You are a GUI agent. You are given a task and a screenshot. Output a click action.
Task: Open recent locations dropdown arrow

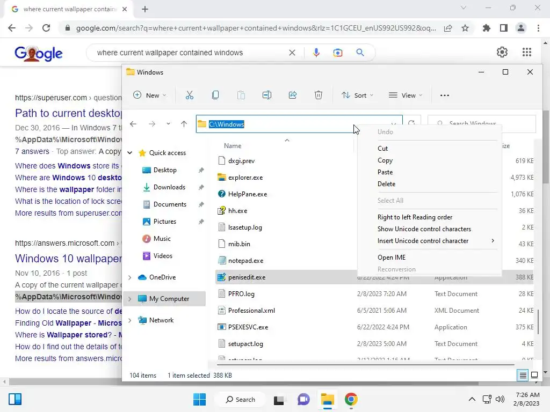tap(168, 124)
